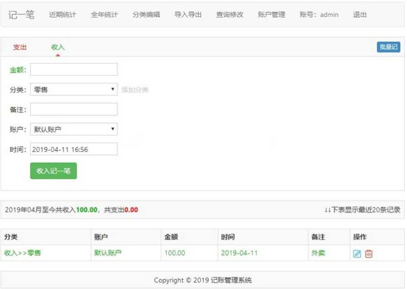Open 导入导出 menu item

(x=188, y=14)
